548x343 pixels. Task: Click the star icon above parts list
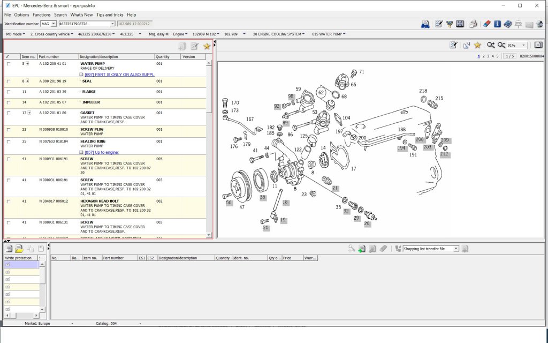coord(207,47)
